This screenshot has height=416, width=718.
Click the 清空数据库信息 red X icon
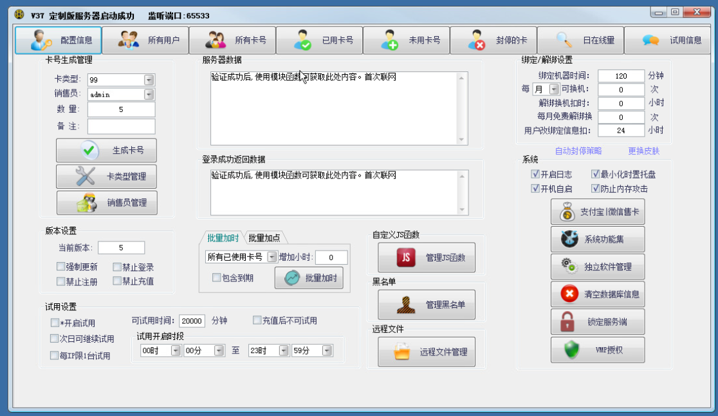click(569, 294)
